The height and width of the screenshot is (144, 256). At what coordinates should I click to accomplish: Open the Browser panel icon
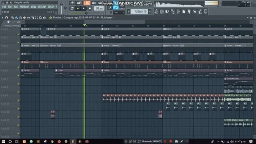point(173,12)
